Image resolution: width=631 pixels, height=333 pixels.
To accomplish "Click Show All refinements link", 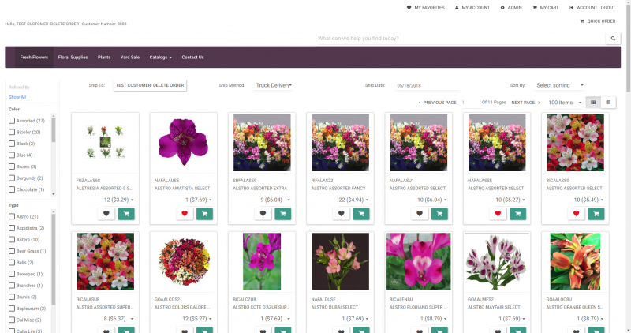I will (x=17, y=97).
